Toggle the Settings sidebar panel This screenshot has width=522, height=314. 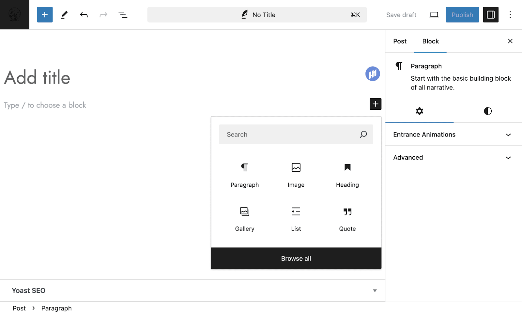pyautogui.click(x=490, y=15)
